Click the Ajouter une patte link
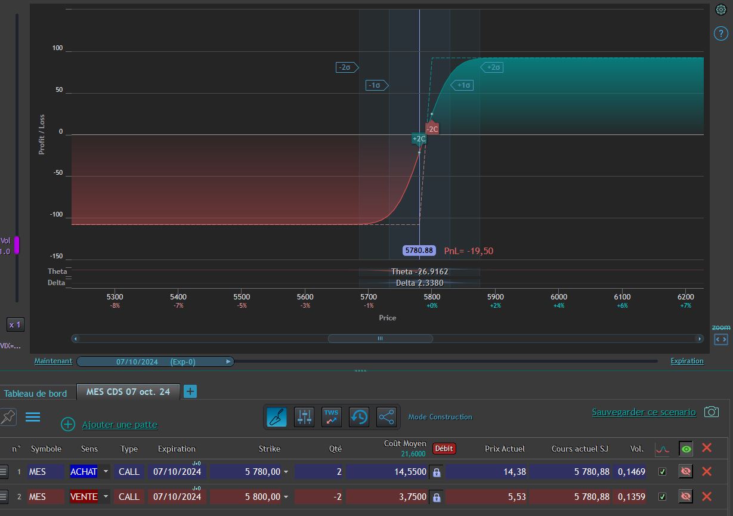The image size is (733, 516). click(x=120, y=425)
